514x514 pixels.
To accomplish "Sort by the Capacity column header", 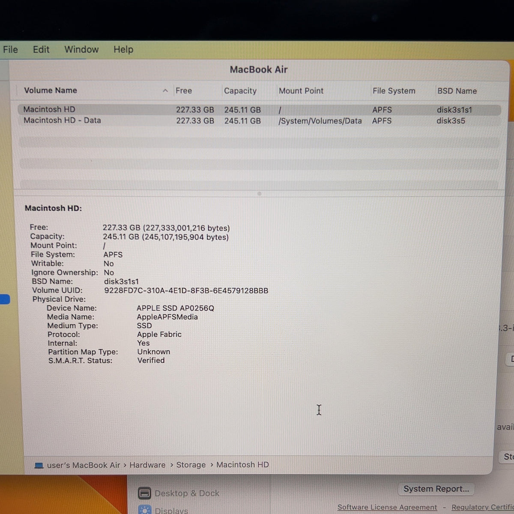I will click(240, 91).
